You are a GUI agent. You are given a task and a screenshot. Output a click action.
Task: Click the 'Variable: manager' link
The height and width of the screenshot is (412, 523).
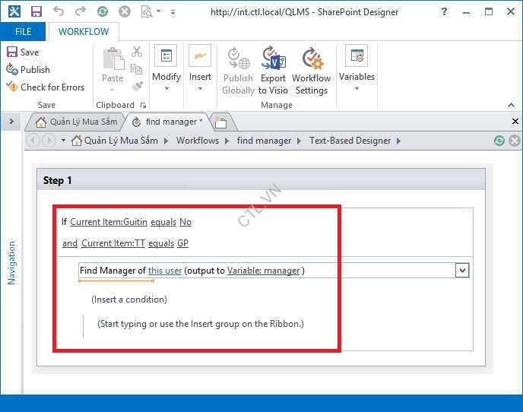click(263, 271)
